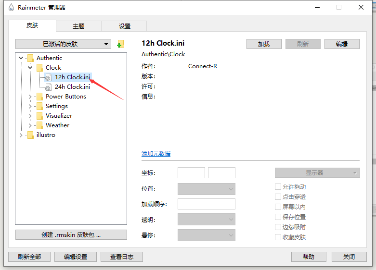
Task: Open the 透明 combo box
Action: (207, 219)
